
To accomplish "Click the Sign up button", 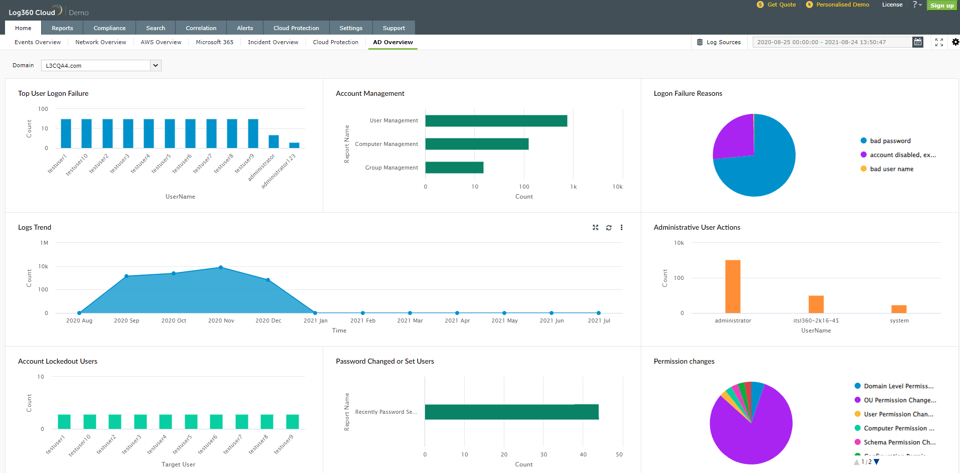I will (942, 5).
